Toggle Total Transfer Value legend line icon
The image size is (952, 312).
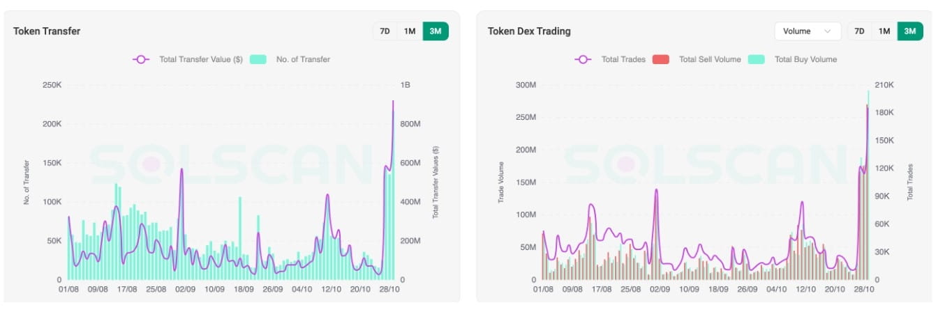coord(141,60)
